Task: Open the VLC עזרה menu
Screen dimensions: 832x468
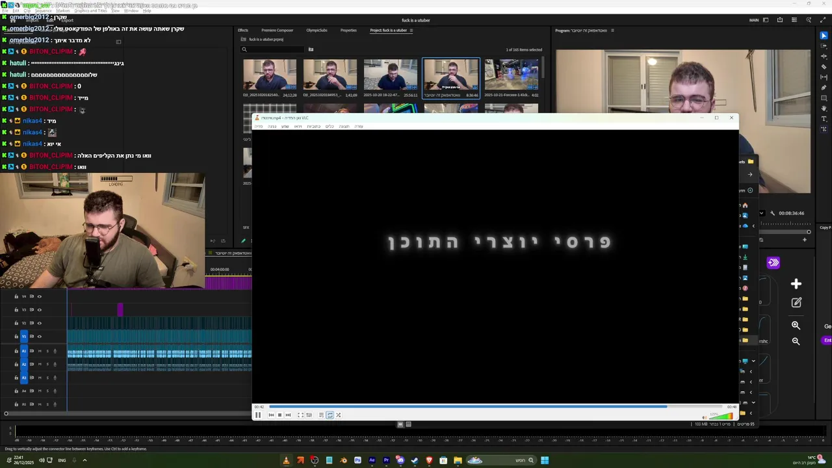Action: point(359,126)
